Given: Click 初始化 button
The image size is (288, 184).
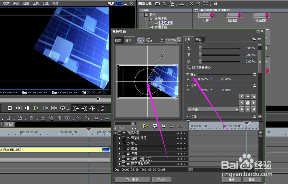Looking at the screenshot, I should click(162, 179).
